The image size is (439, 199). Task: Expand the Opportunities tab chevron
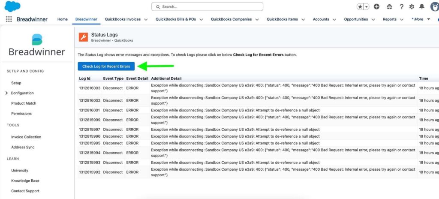(x=373, y=20)
